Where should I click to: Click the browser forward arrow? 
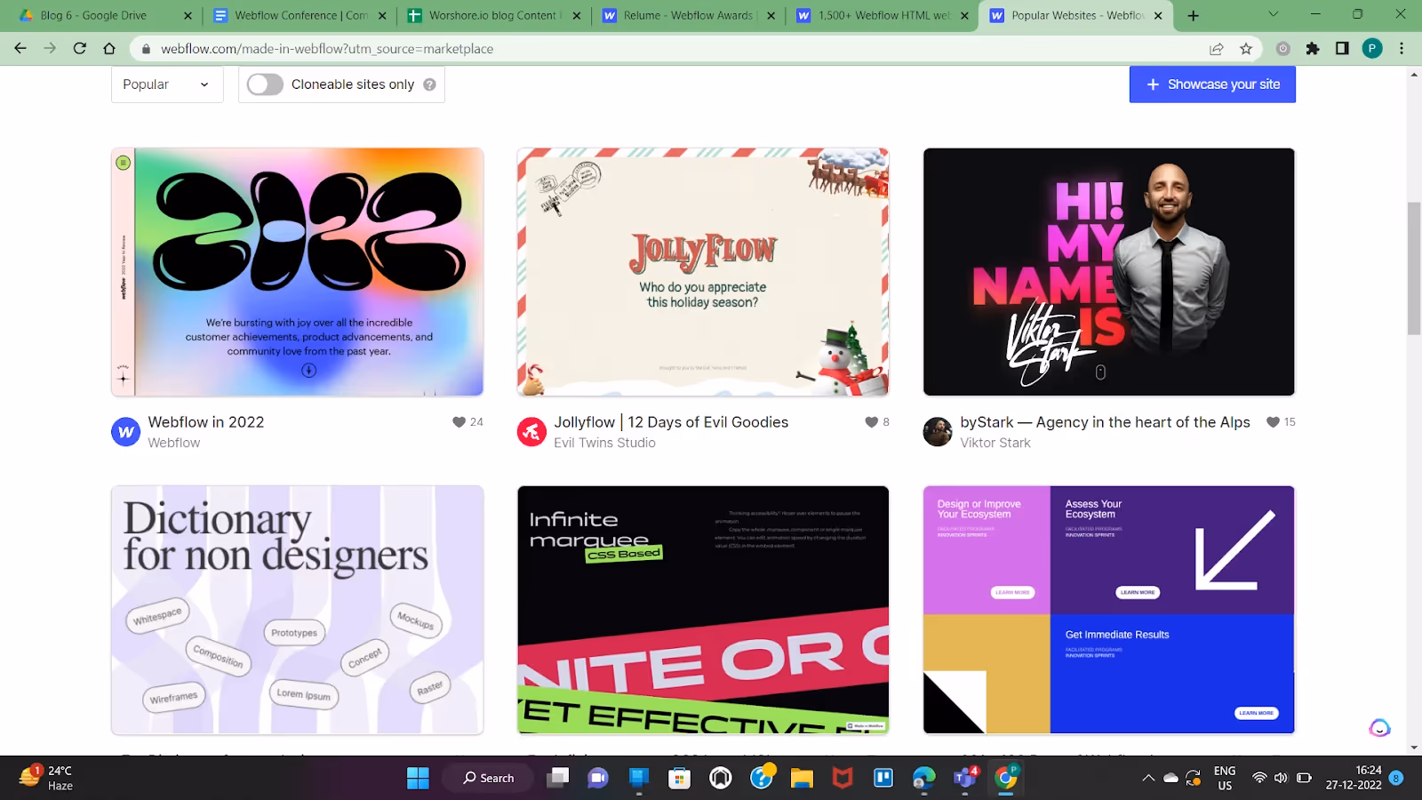50,48
